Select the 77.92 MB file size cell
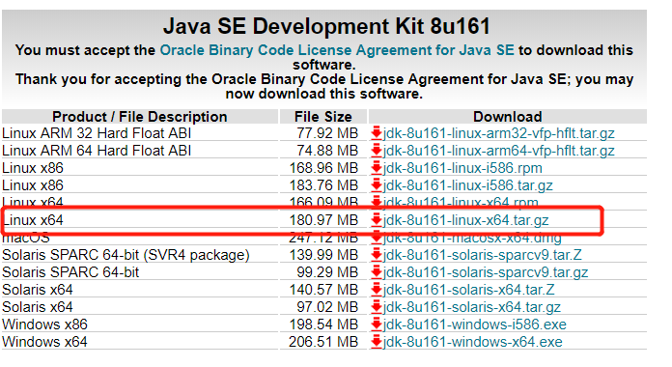The width and height of the screenshot is (672, 367). tap(327, 133)
